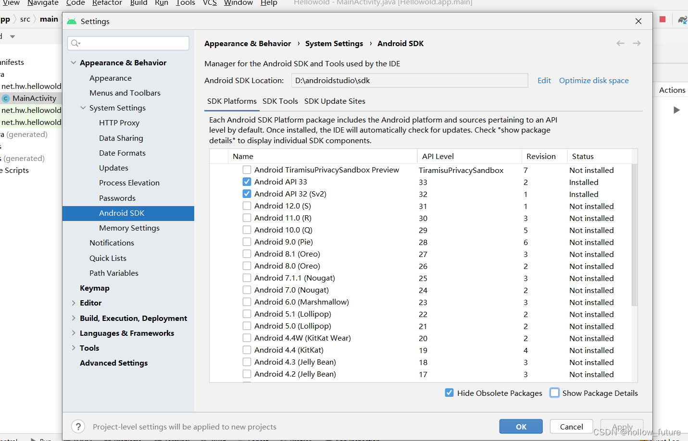Select Memory Settings item
The height and width of the screenshot is (441, 688).
(x=129, y=228)
